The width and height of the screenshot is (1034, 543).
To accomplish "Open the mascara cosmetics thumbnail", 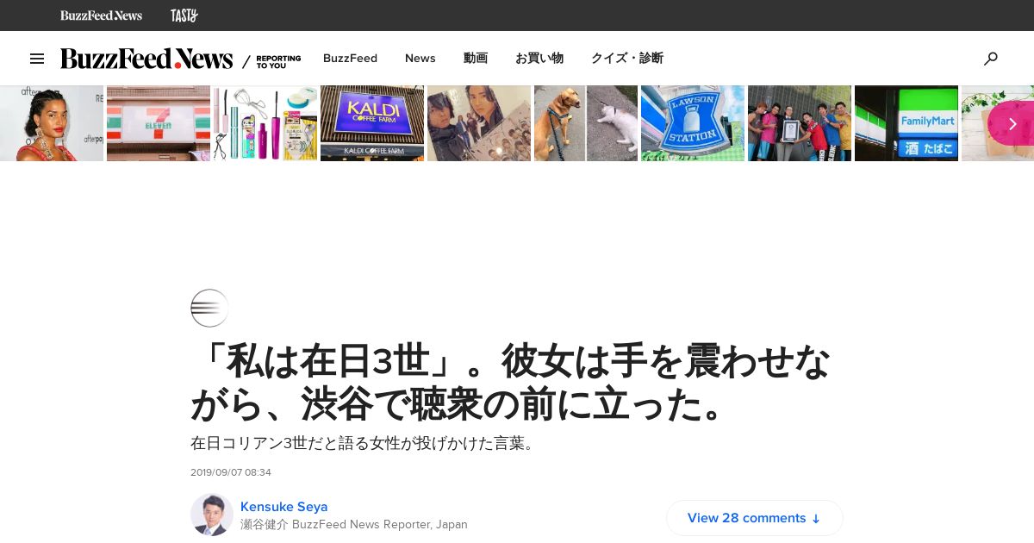I will click(x=265, y=123).
